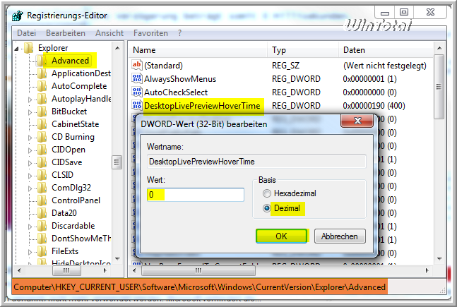The width and height of the screenshot is (457, 307).
Task: Close the DWORD-Wert dialog
Action: [x=357, y=121]
